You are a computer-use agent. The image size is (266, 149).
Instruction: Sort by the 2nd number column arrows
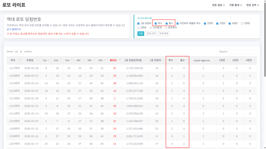(61, 60)
